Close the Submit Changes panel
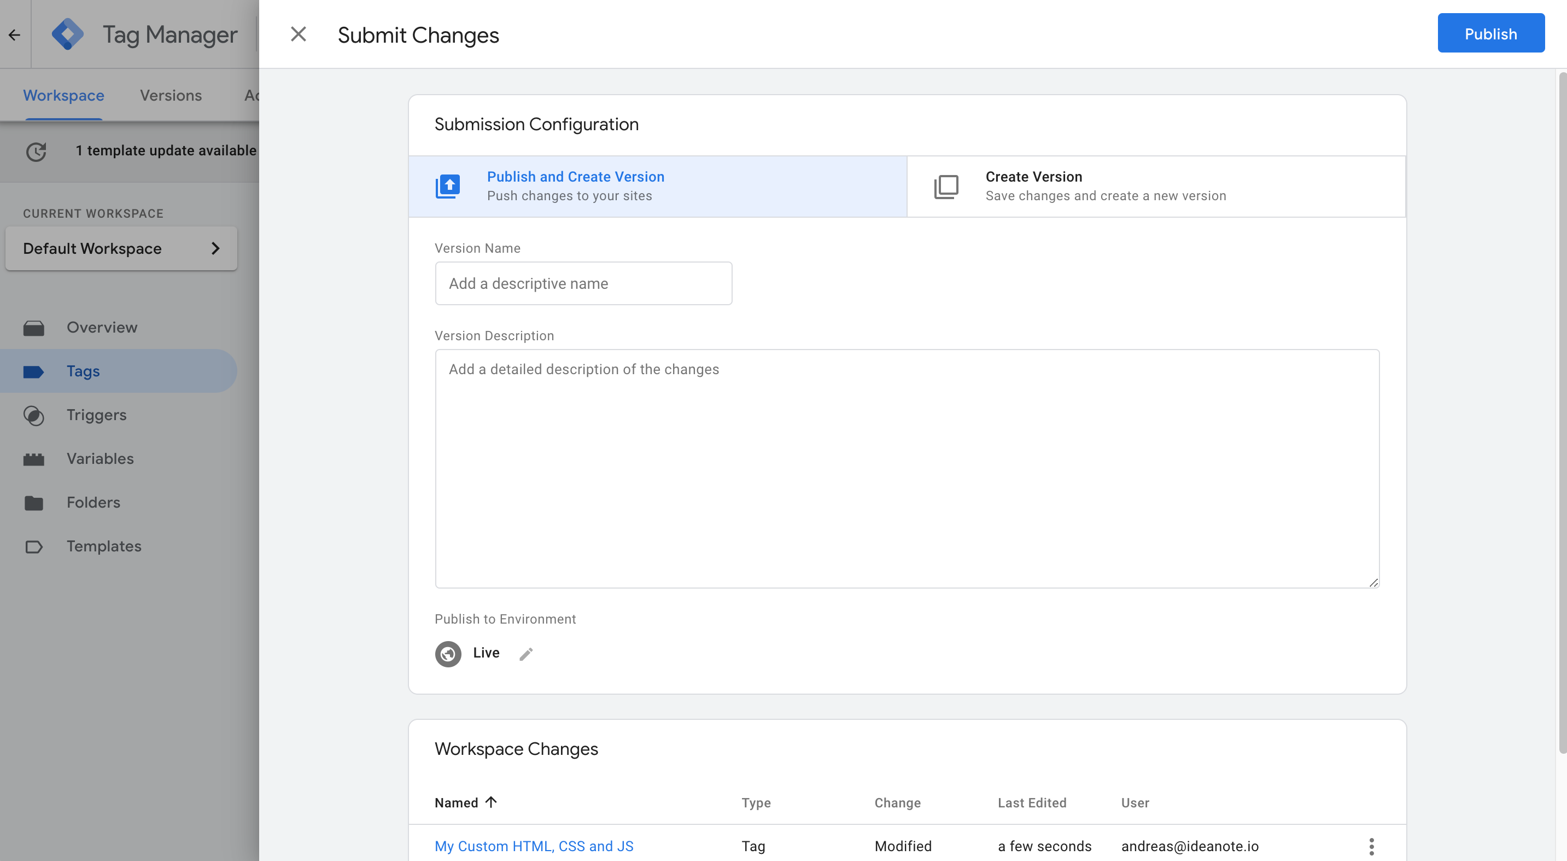This screenshot has width=1567, height=861. 298,34
